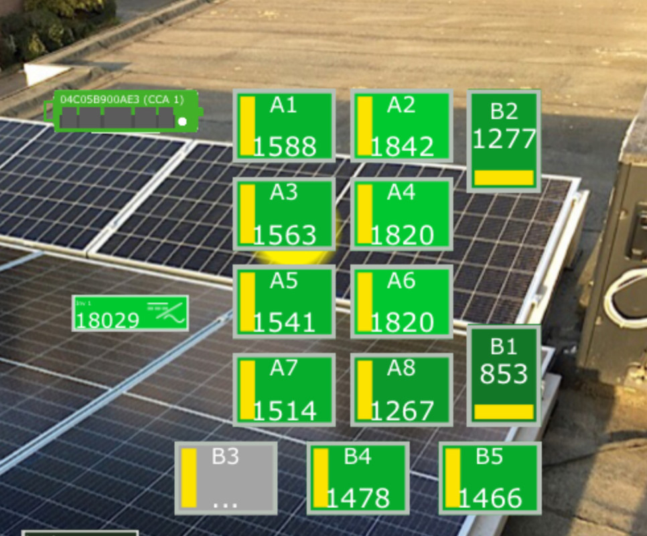Screen dimensions: 647x536
Task: Open panel tile B5 showing 1466
Action: pos(490,478)
